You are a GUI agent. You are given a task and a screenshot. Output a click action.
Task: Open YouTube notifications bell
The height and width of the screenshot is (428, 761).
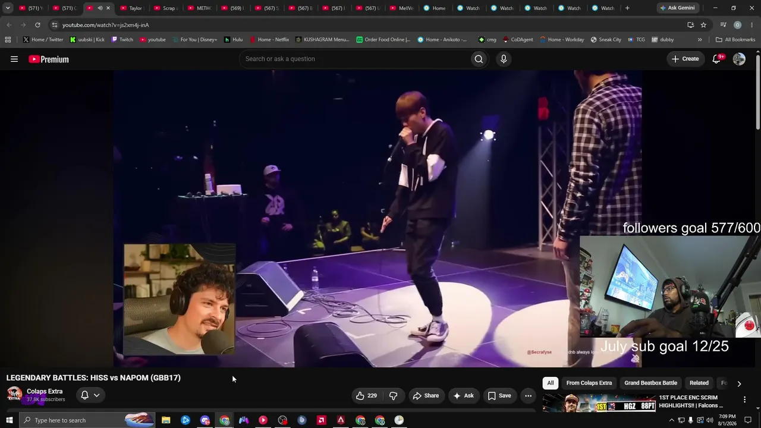click(716, 59)
